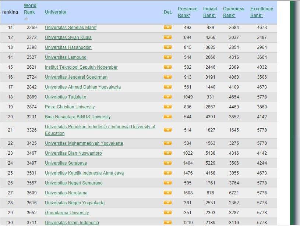Image resolution: width=300 pixels, height=226 pixels.
Task: Select world rank value 3497
Action: click(x=32, y=163)
